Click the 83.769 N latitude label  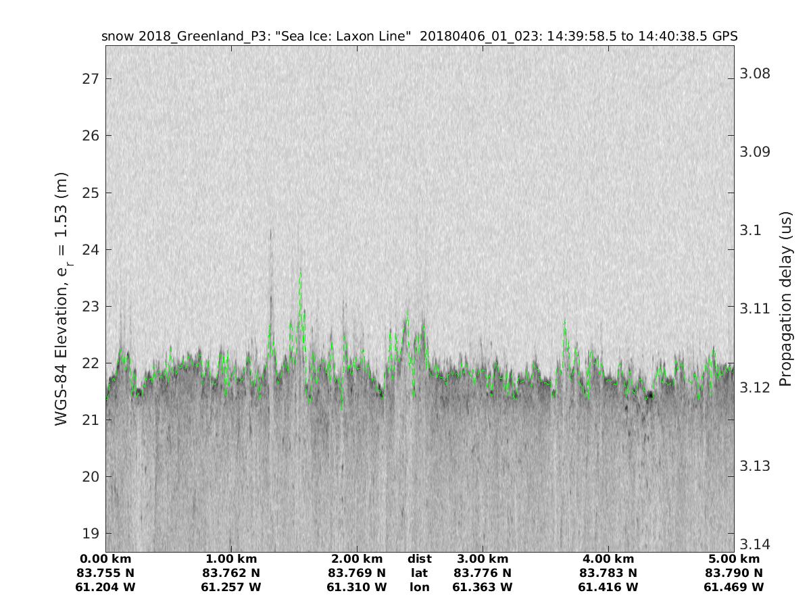[357, 573]
